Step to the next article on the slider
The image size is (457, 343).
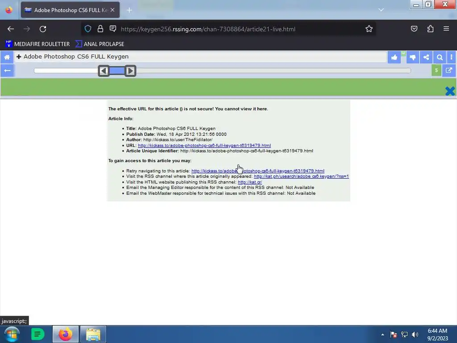click(x=130, y=71)
